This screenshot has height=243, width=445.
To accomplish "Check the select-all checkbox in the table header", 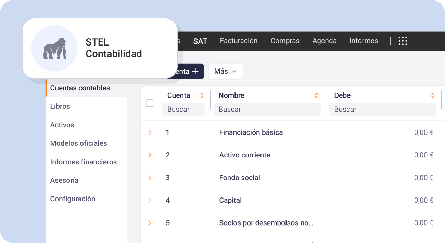I will 150,103.
